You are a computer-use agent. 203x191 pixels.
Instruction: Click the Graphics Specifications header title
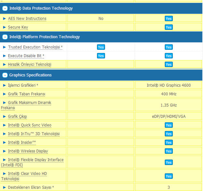coord(31,75)
